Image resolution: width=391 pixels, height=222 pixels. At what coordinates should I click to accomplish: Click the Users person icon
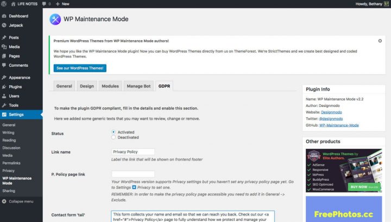coord(4,96)
